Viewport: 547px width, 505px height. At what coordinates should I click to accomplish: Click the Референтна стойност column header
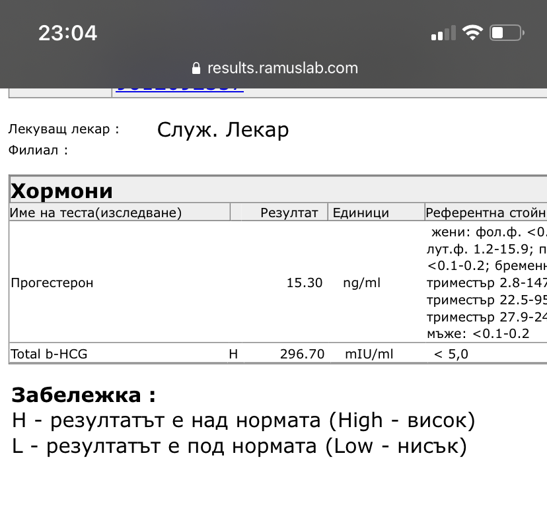[x=485, y=213]
